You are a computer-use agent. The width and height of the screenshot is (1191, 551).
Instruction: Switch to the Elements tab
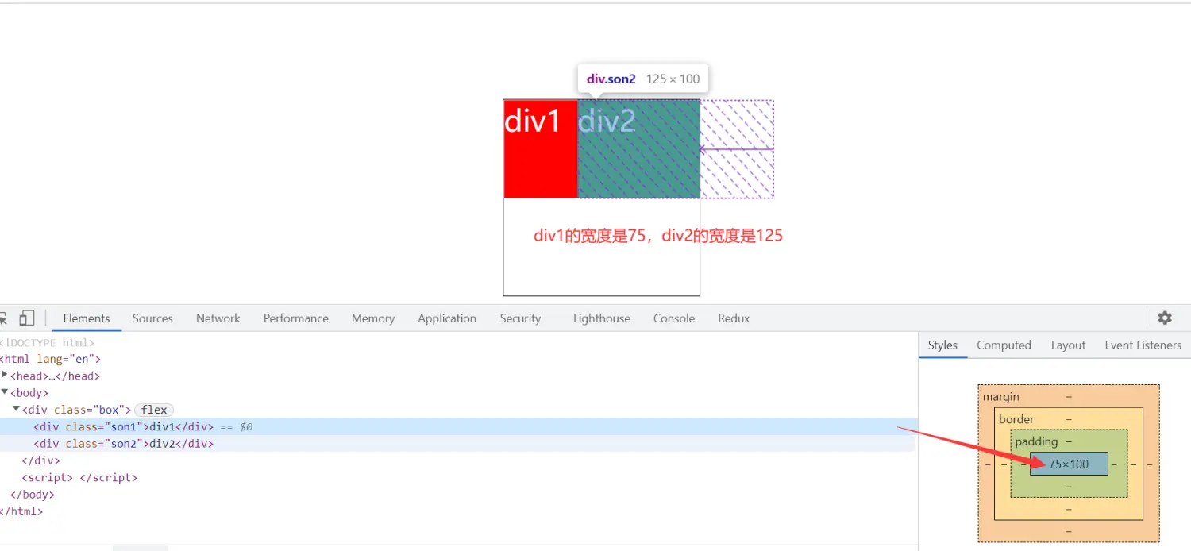click(x=87, y=318)
